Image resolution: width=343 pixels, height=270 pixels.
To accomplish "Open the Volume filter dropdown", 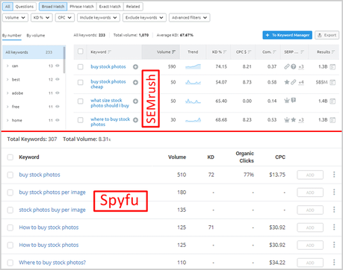I will [15, 18].
